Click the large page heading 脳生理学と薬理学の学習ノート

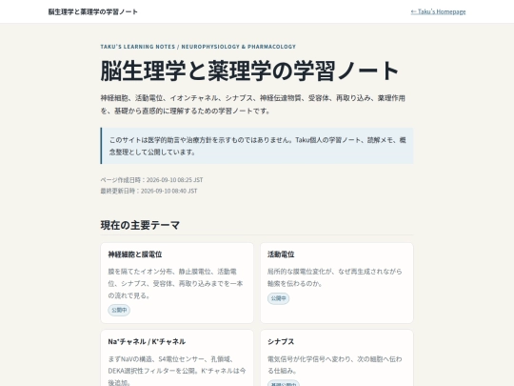pos(249,71)
